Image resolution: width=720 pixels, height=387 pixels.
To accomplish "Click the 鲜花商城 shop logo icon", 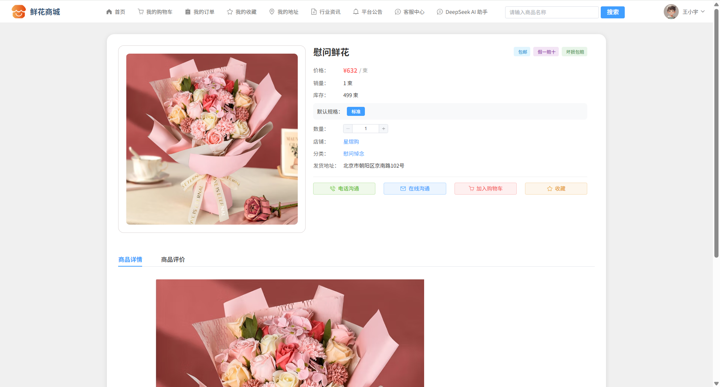I will tap(18, 12).
